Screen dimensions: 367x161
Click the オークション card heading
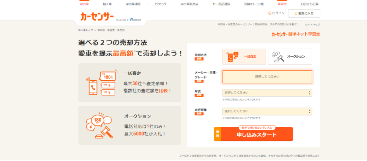[138, 116]
